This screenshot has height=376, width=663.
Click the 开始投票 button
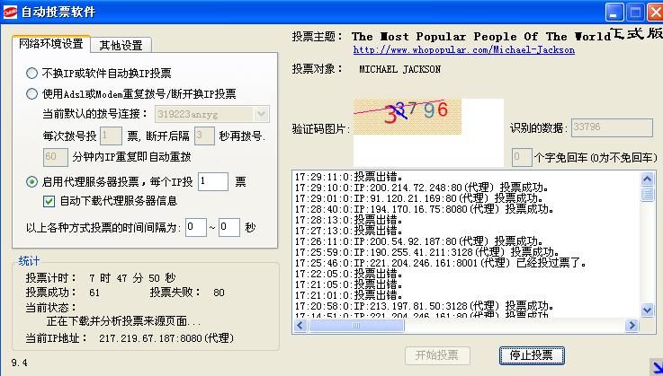click(x=437, y=354)
